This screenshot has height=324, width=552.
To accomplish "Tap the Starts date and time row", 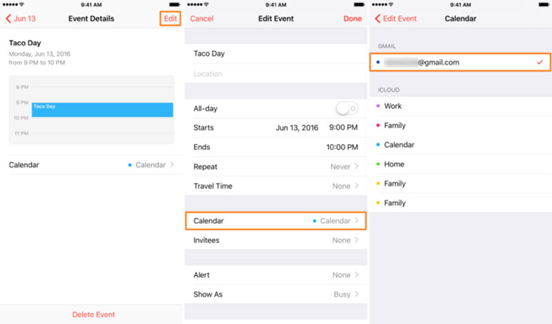I will [x=276, y=128].
